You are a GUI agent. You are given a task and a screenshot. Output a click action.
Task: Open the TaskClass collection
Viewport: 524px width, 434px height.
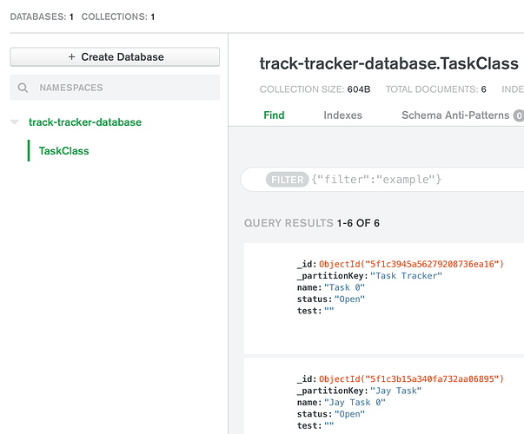pos(64,151)
